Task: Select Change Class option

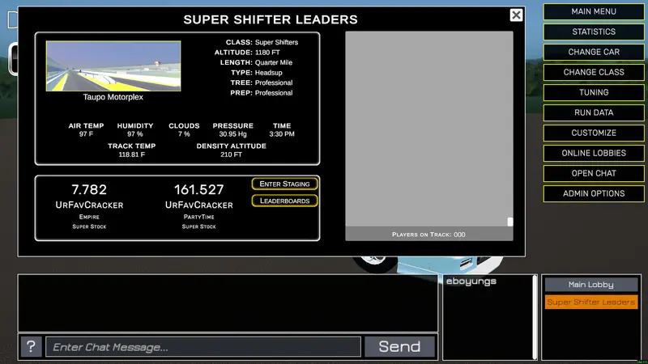Action: (x=594, y=72)
